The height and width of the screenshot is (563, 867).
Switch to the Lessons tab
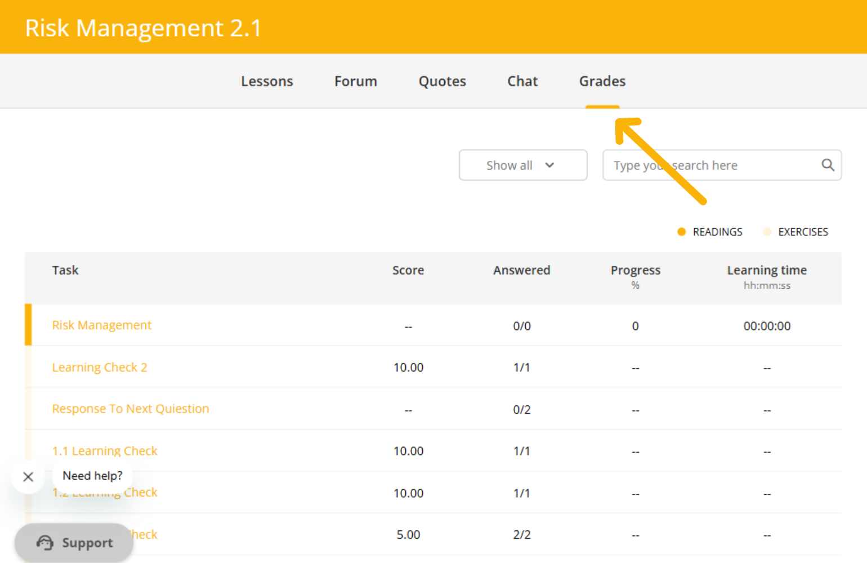(267, 82)
